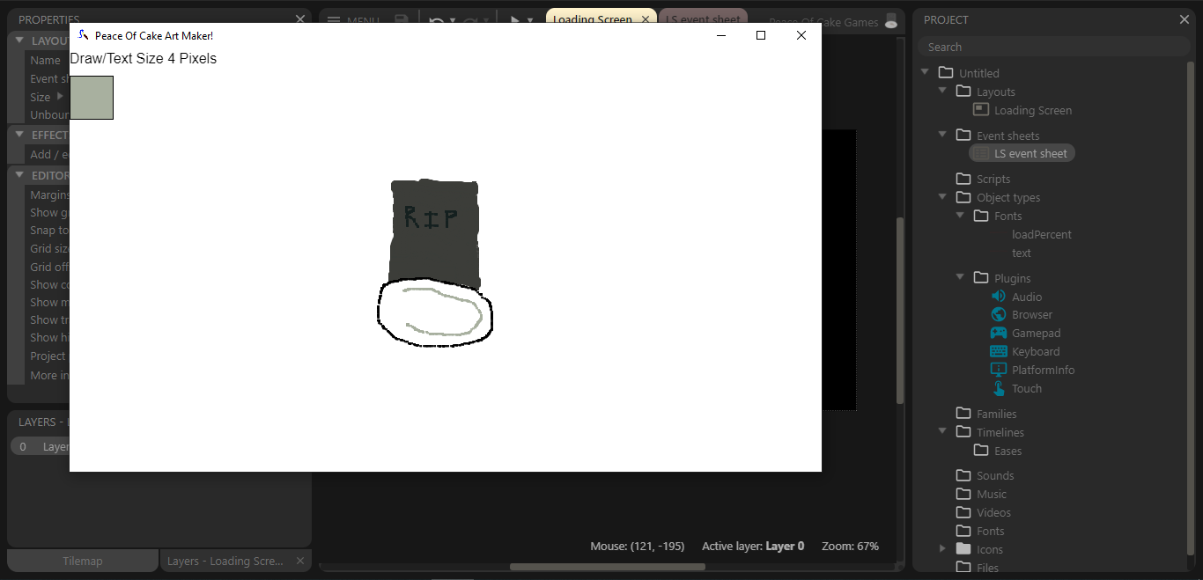1203x580 pixels.
Task: Click the Keyboard plugin icon
Action: pyautogui.click(x=998, y=351)
